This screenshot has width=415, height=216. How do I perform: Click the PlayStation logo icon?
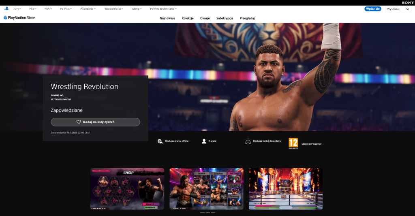coord(6,9)
